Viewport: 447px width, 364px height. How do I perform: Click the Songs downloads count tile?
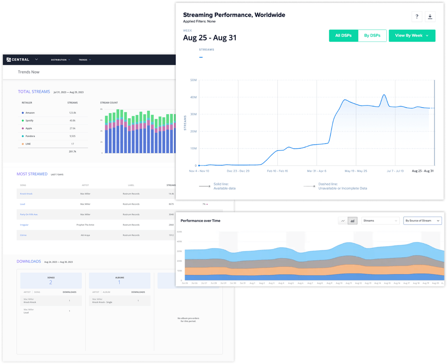coord(51,280)
